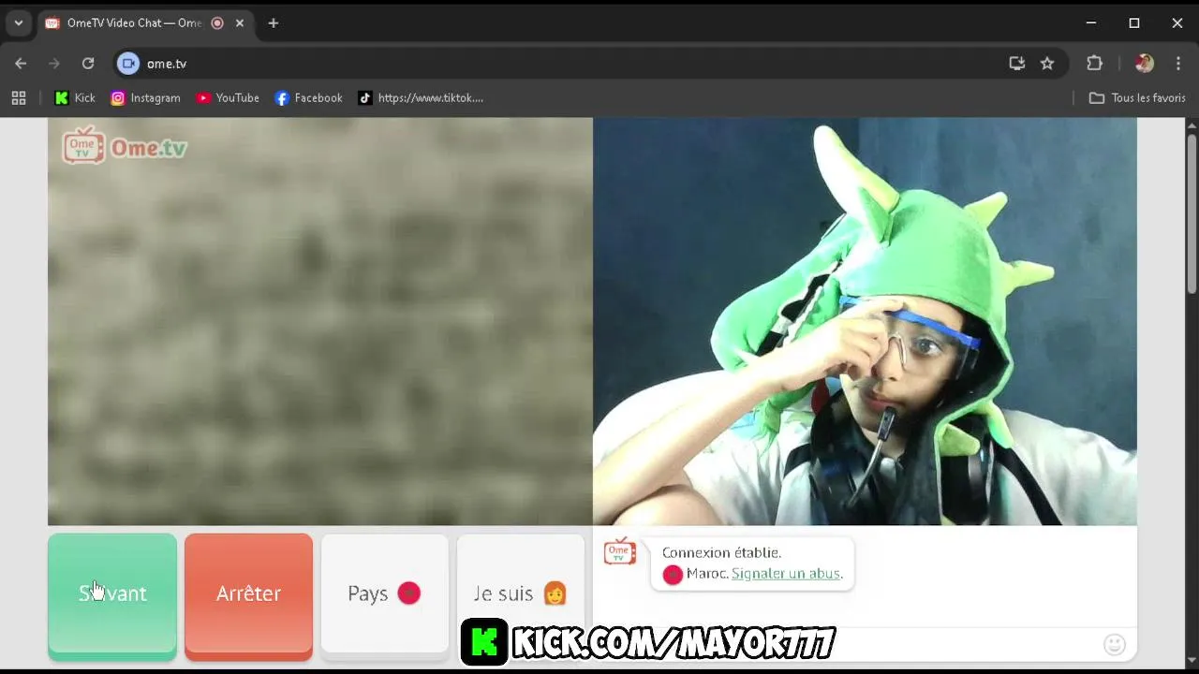
Task: Click the Ome.tv logo on video
Action: (x=125, y=146)
